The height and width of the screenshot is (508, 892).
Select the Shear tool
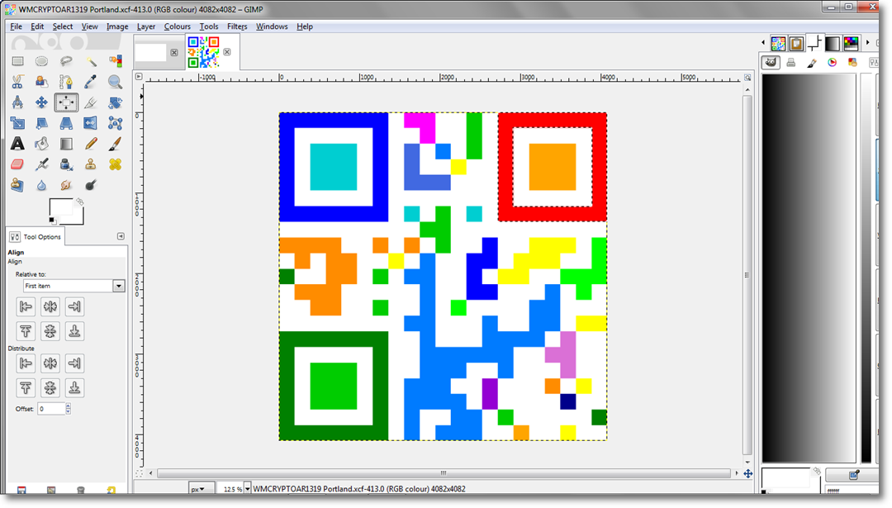tap(41, 123)
